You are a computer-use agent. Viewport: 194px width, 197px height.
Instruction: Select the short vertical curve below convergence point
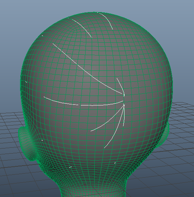click(x=124, y=115)
